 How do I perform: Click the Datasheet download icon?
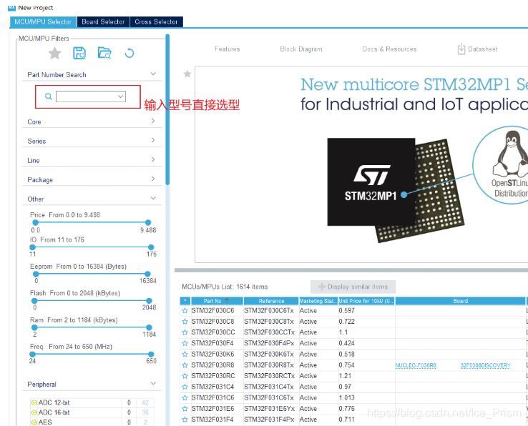[x=461, y=49]
